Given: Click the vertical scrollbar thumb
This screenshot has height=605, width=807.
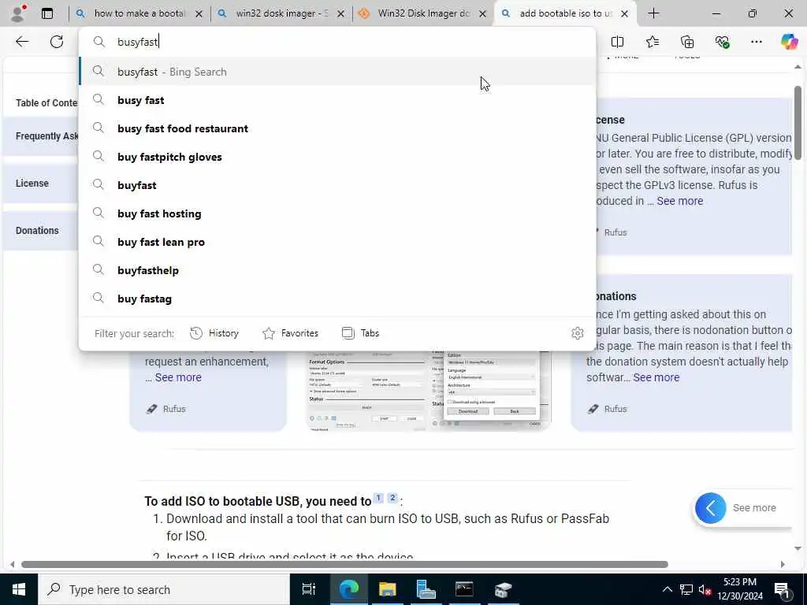Looking at the screenshot, I should 798,122.
